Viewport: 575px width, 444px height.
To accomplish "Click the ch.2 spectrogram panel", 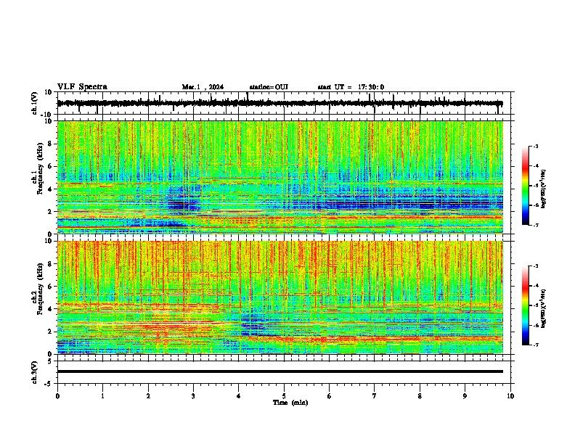I will click(280, 297).
